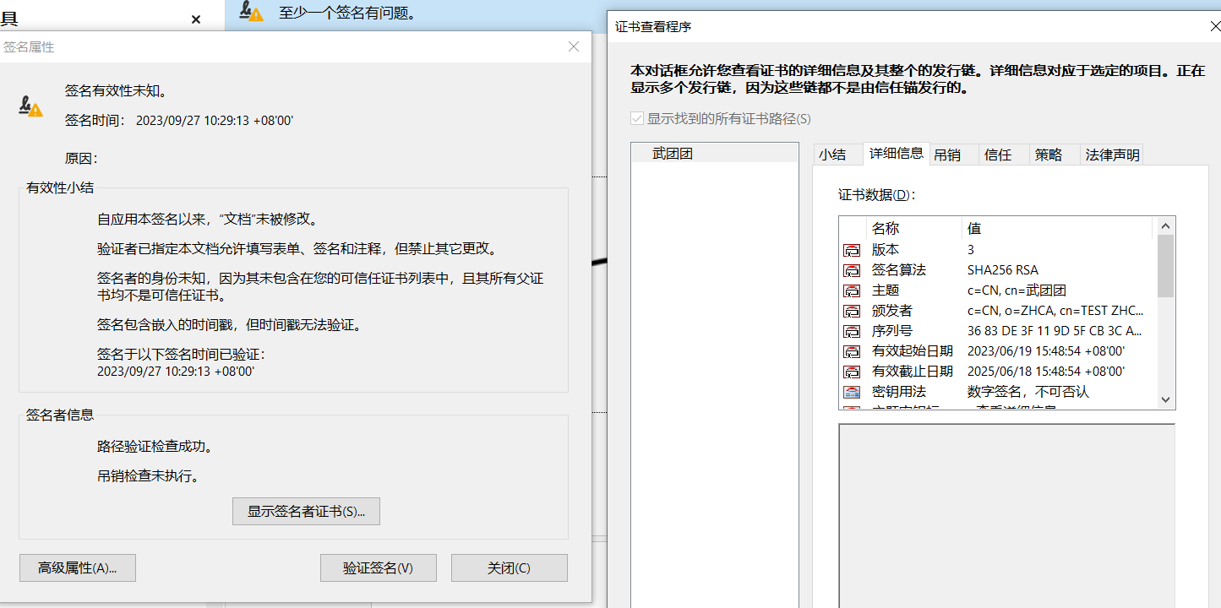Screen dimensions: 1221x608
Task: Click the icon beside the 版本 certificate field
Action: pyautogui.click(x=853, y=249)
